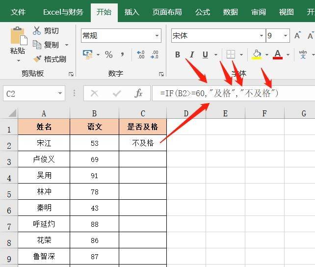This screenshot has width=315, height=267.
Task: Switch to 页面布局 ribbon tab
Action: tap(167, 12)
